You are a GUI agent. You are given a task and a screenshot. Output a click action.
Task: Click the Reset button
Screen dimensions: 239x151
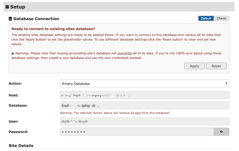click(216, 66)
